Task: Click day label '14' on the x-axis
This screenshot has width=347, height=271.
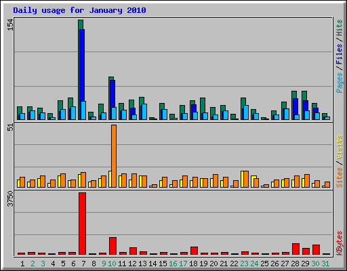Action: [x=152, y=264]
